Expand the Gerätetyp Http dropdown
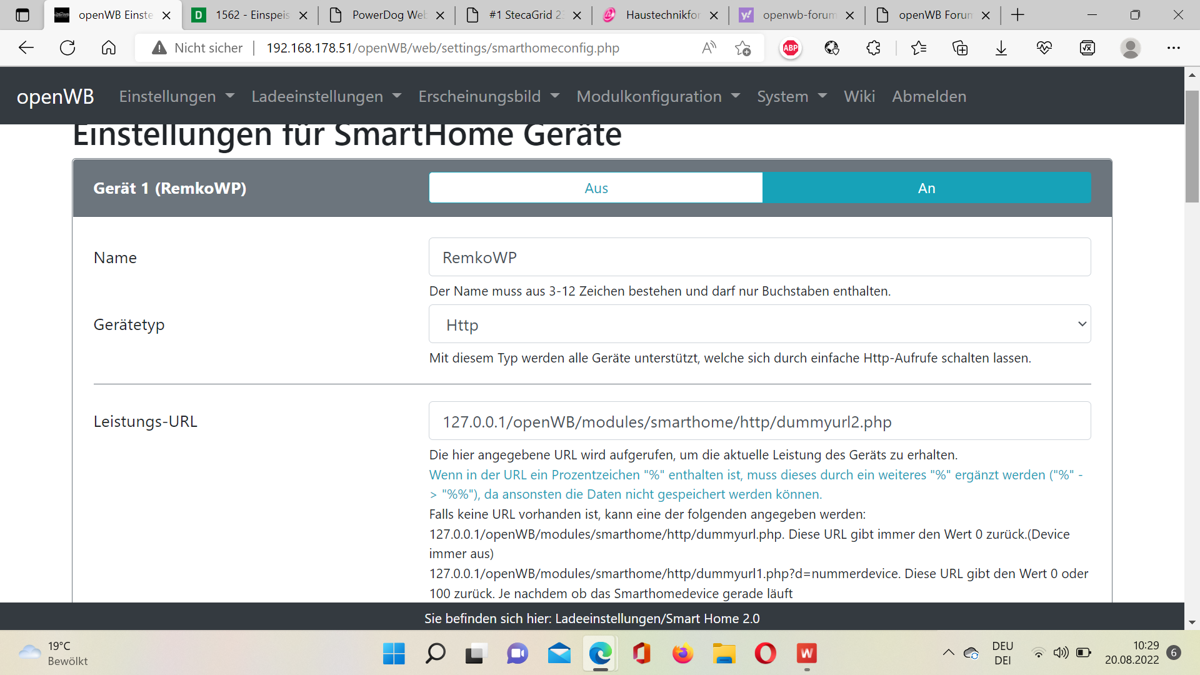This screenshot has width=1200, height=675. 759,324
